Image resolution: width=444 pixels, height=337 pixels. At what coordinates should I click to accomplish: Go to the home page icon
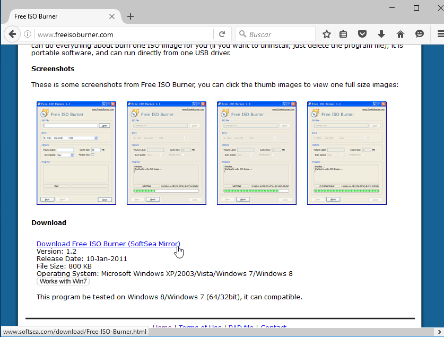tap(401, 34)
